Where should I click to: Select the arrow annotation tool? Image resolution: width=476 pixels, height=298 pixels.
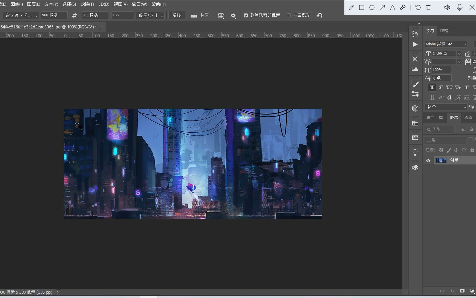[382, 7]
